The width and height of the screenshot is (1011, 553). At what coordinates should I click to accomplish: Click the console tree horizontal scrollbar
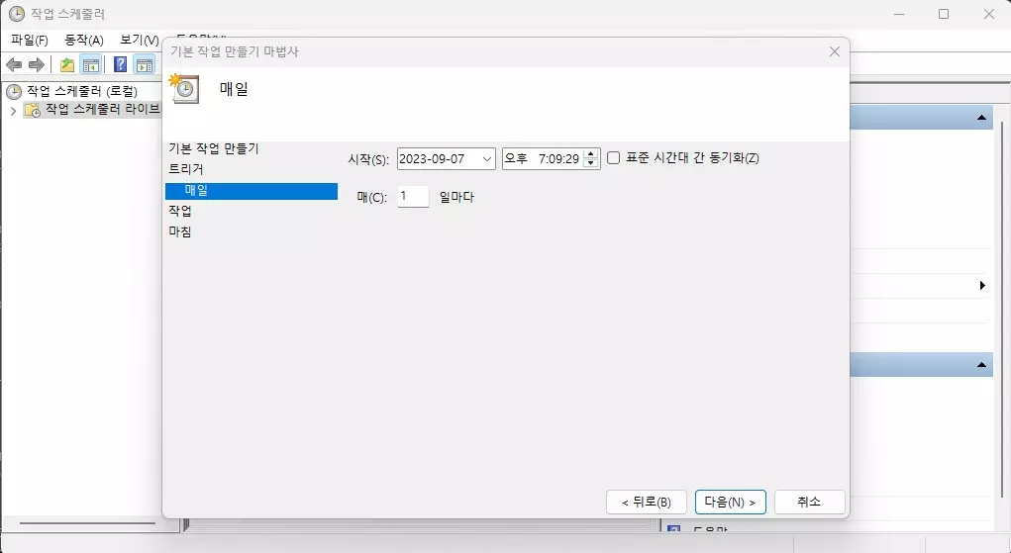pos(87,523)
